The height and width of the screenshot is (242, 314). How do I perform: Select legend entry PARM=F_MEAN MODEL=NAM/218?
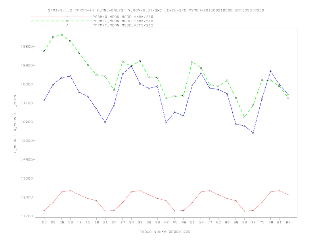pyautogui.click(x=123, y=21)
